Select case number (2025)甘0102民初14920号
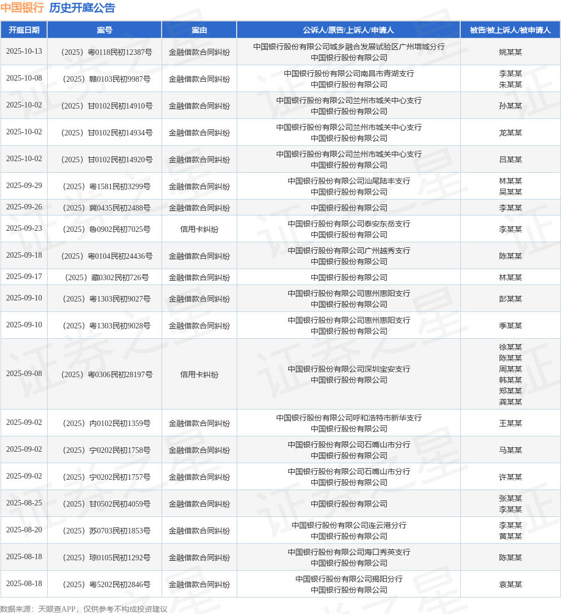 pyautogui.click(x=106, y=160)
